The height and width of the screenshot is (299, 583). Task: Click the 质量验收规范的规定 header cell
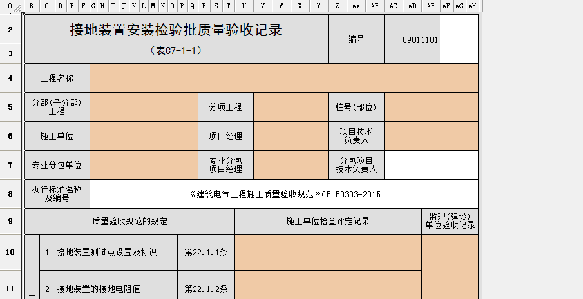(129, 221)
